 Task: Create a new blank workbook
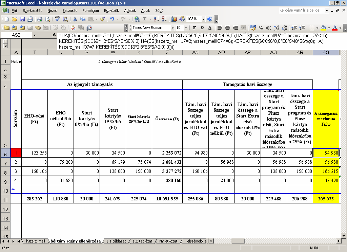coord(7,19)
